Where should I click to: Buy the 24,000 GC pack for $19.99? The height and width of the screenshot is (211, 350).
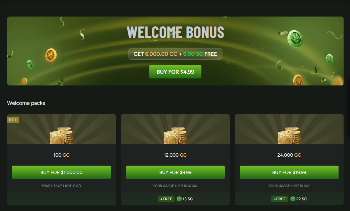[x=289, y=172]
